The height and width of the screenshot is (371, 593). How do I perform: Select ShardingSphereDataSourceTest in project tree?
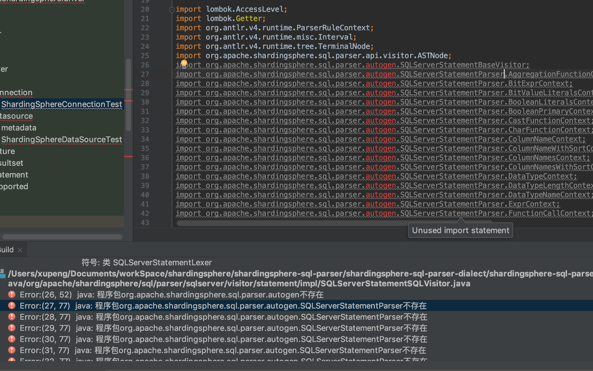pos(61,139)
